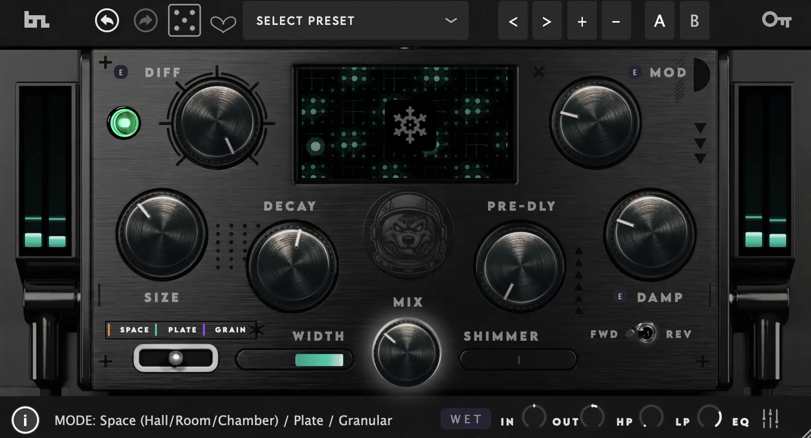The image size is (811, 438).
Task: Select the PLATE mode label
Action: tap(182, 330)
